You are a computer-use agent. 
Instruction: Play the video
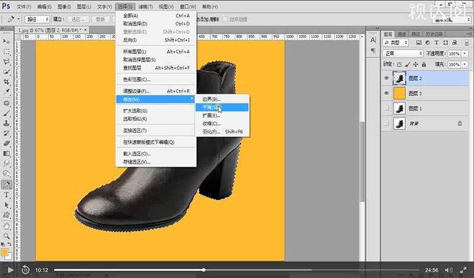pyautogui.click(x=10, y=270)
